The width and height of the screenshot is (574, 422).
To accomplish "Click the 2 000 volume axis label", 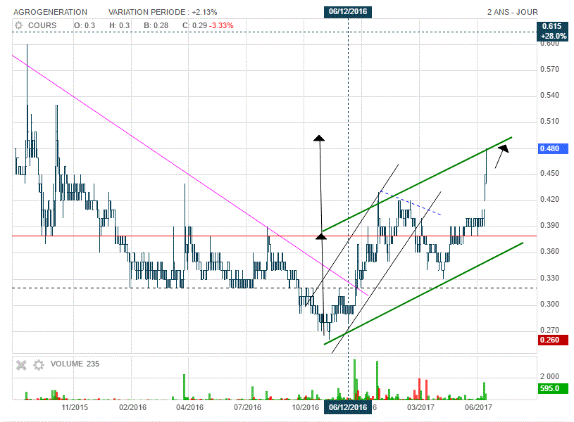I will tap(549, 376).
